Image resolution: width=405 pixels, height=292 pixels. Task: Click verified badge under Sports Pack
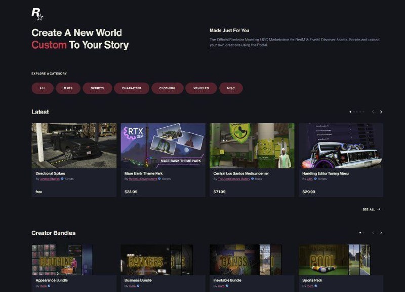(316, 286)
